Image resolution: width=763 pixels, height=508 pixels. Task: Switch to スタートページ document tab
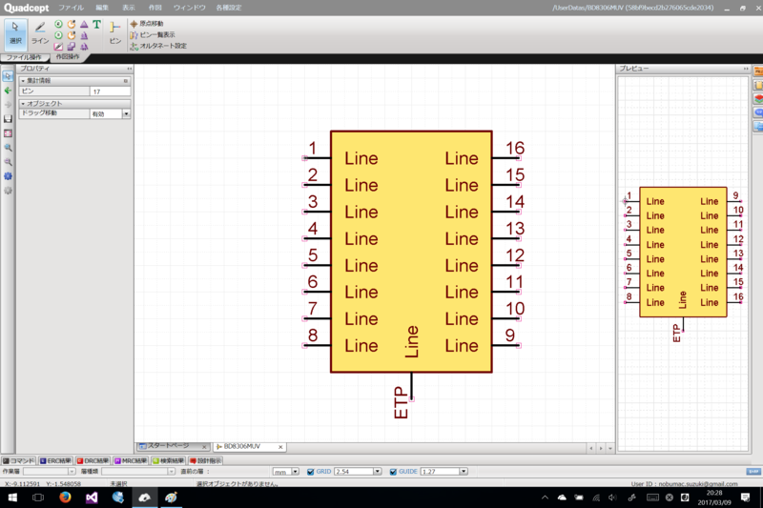(x=168, y=446)
